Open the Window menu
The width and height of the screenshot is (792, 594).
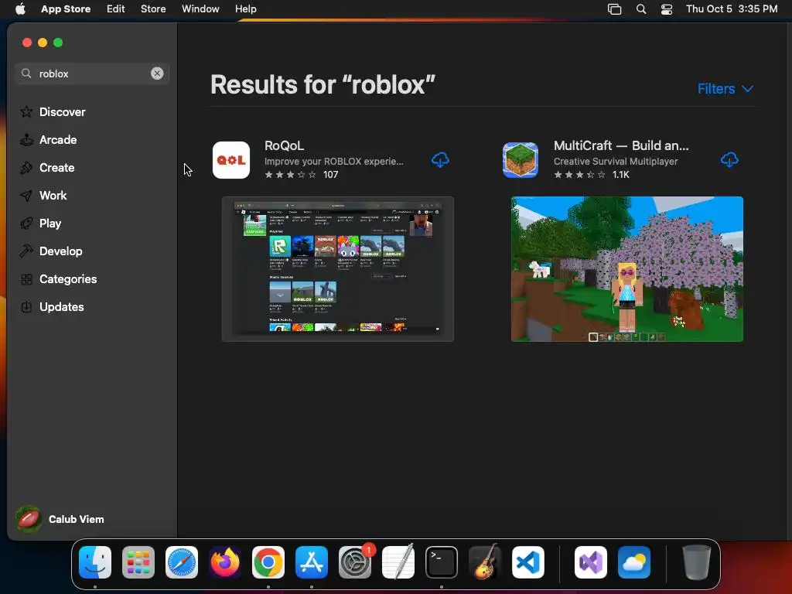[x=200, y=9]
